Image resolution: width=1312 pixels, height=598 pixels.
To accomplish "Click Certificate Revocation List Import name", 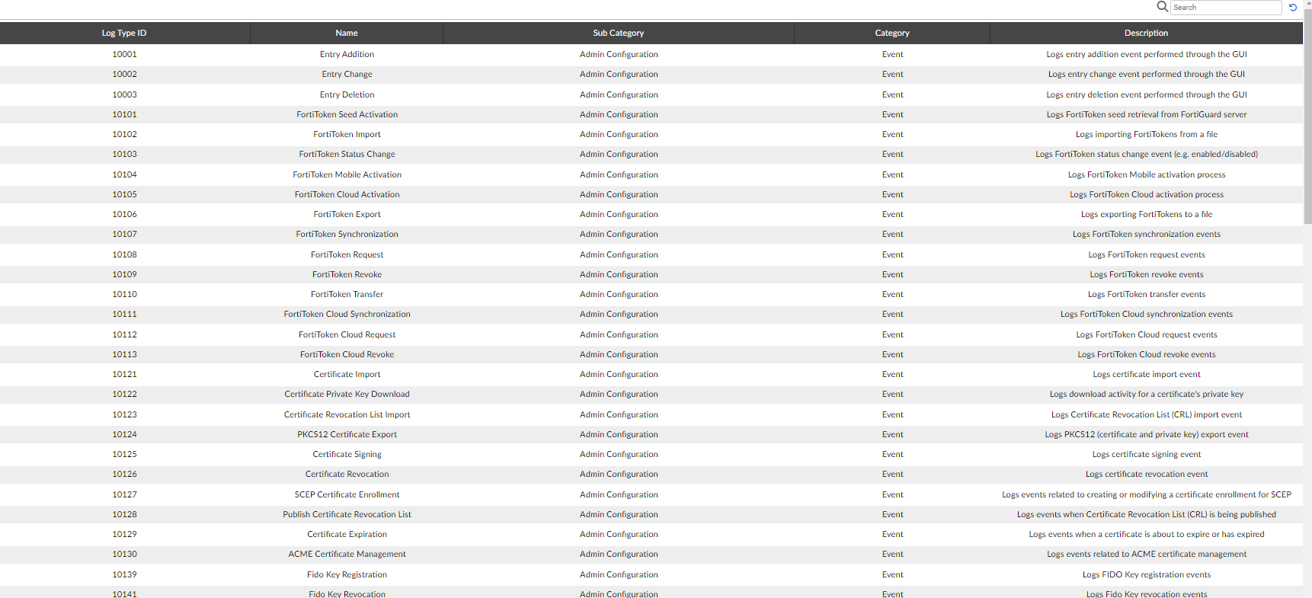I will coord(347,414).
